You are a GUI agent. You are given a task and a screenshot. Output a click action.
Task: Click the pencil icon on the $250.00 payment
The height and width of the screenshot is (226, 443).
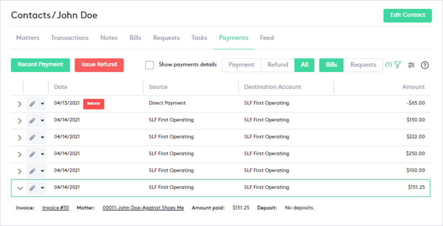tap(32, 154)
